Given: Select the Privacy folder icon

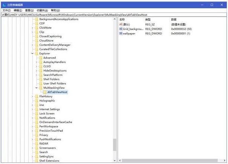Looking at the screenshot, I should point(37,135).
